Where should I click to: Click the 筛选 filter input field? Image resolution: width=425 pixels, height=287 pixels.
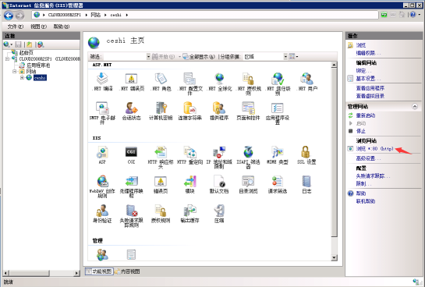coord(124,57)
